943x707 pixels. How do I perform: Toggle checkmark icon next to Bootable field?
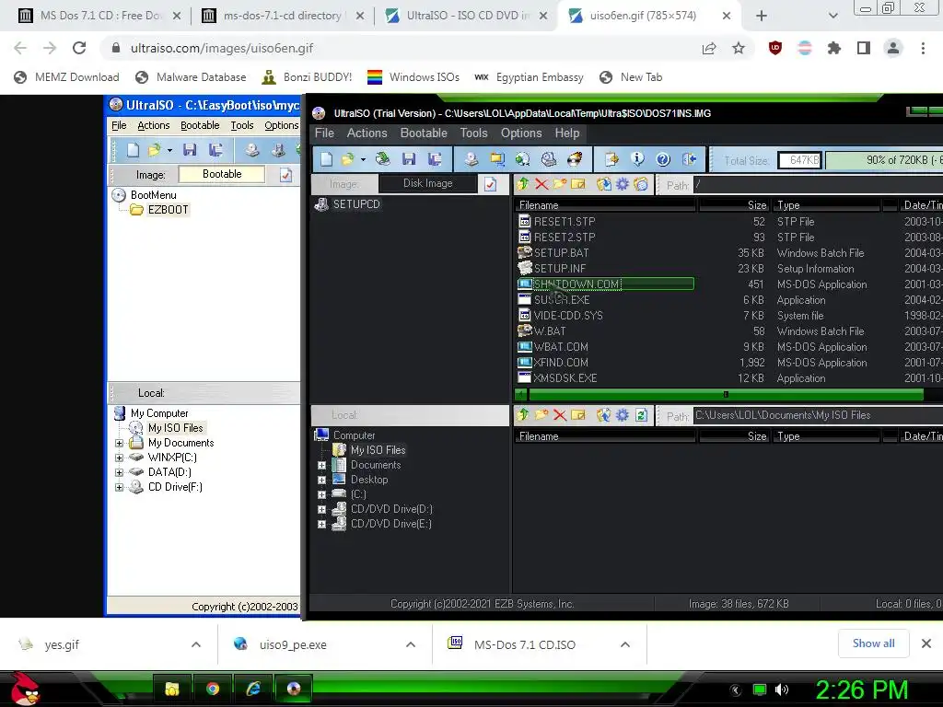click(x=285, y=175)
